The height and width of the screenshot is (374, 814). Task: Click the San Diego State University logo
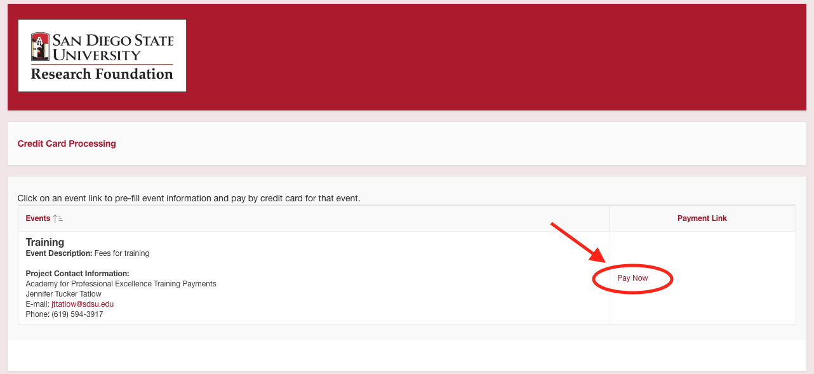click(102, 56)
